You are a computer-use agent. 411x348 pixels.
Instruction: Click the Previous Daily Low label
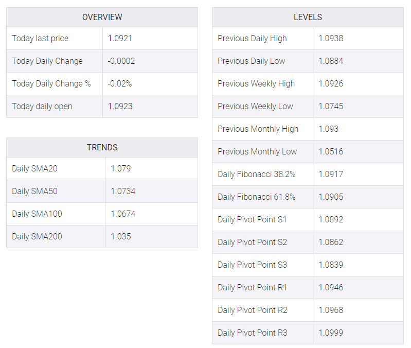[x=251, y=61]
